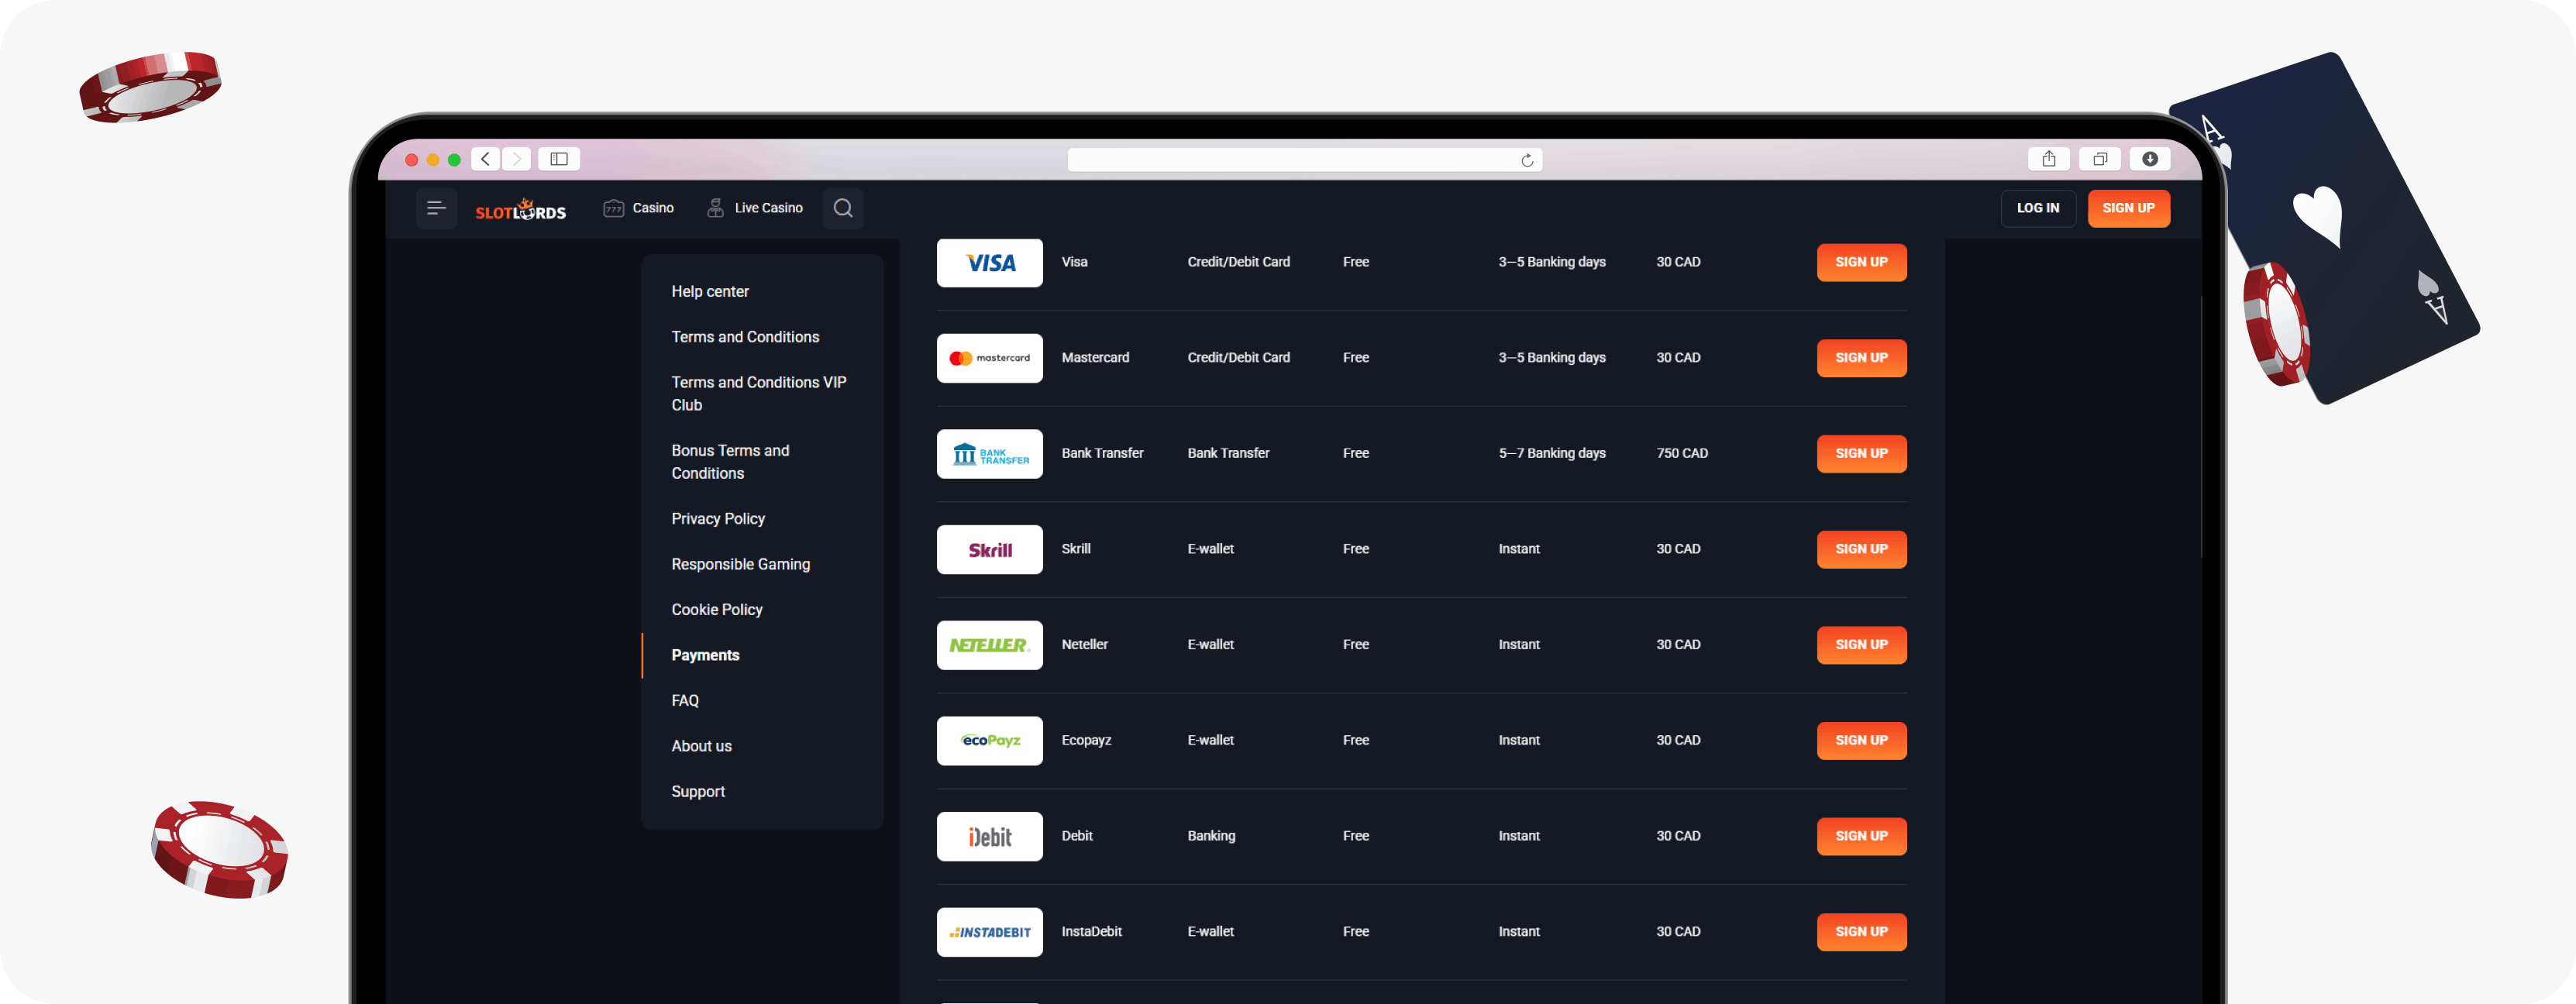The height and width of the screenshot is (1004, 2576).
Task: Click the browser back arrow
Action: [x=485, y=159]
